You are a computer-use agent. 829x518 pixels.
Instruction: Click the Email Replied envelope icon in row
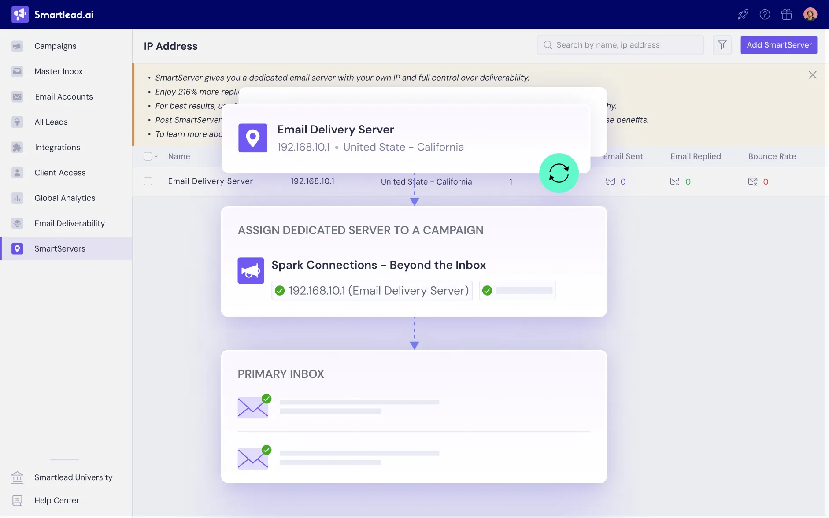675,181
